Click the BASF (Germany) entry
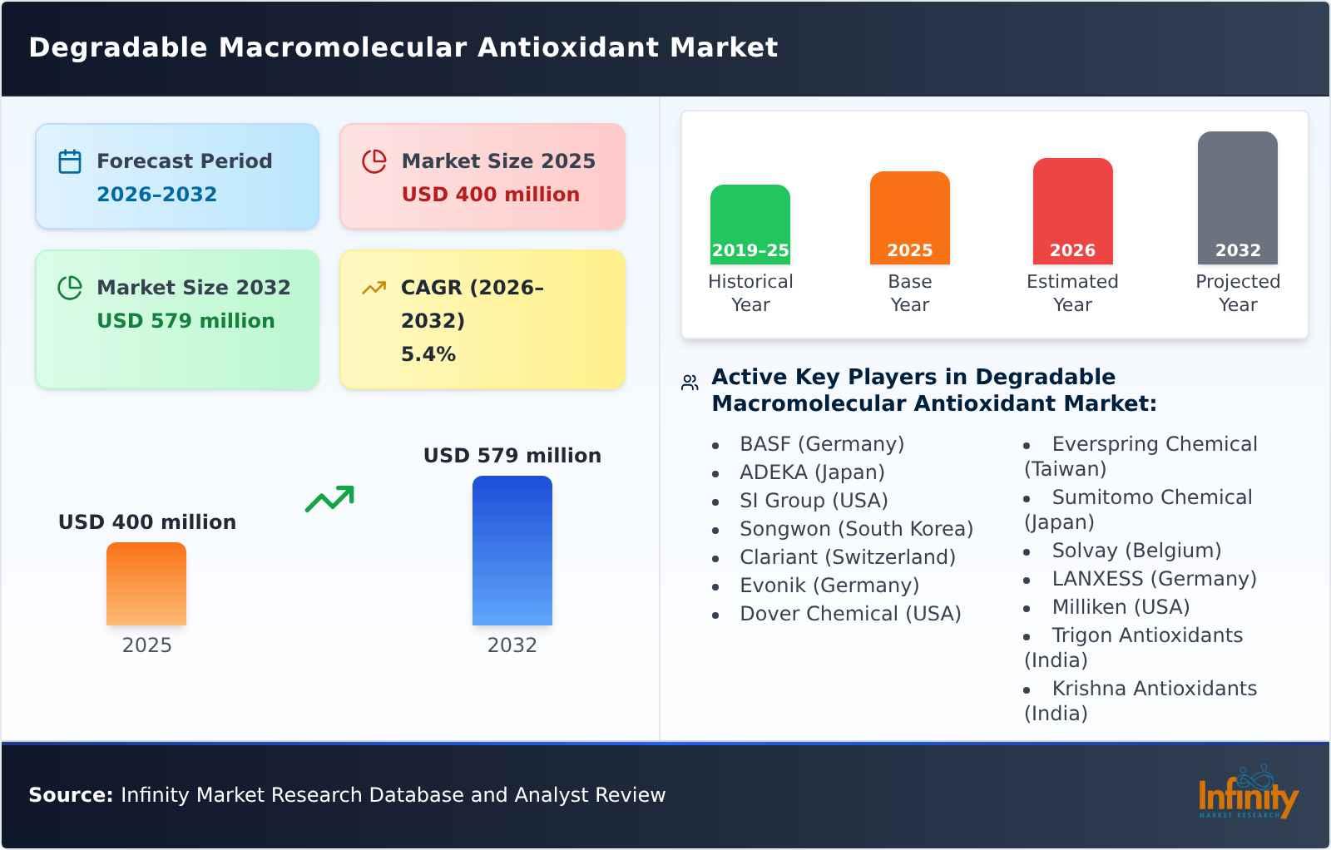The height and width of the screenshot is (850, 1331). pos(822,444)
